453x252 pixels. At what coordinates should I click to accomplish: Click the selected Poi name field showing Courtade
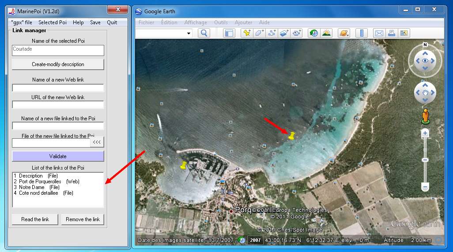[x=58, y=51]
